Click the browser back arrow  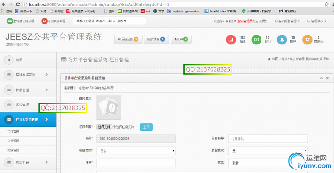[4, 4]
